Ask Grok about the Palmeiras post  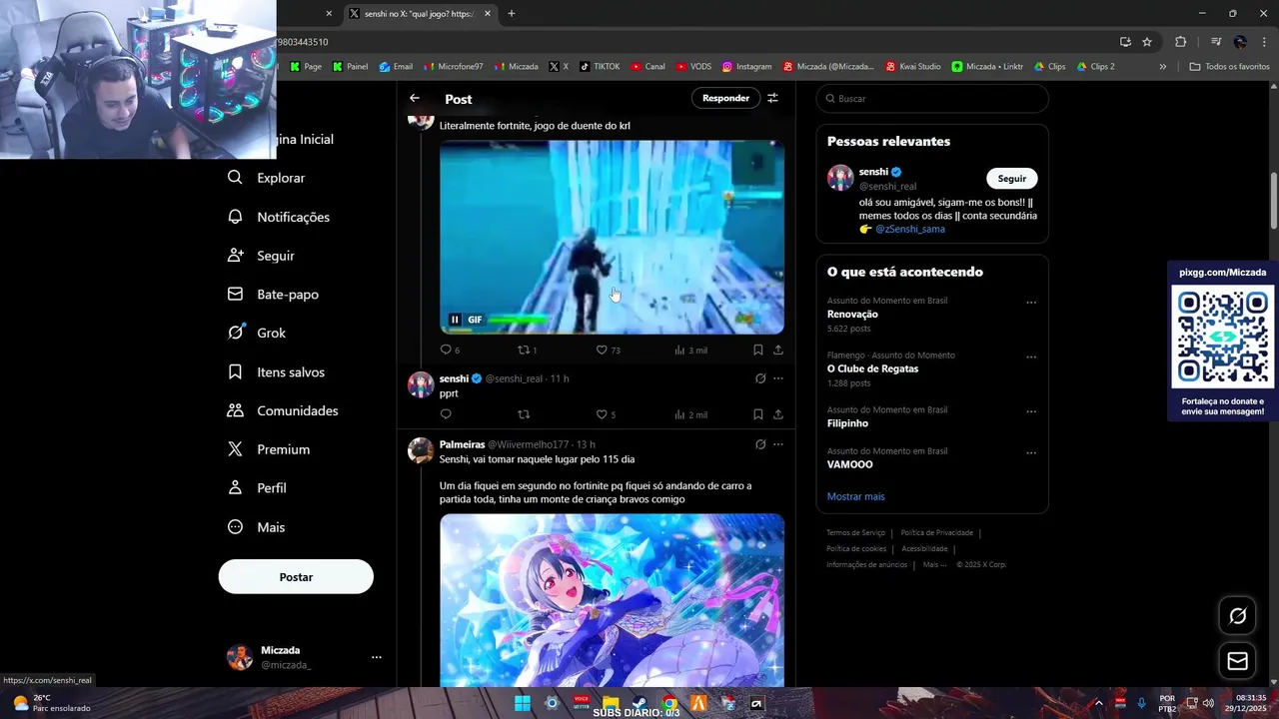[760, 444]
